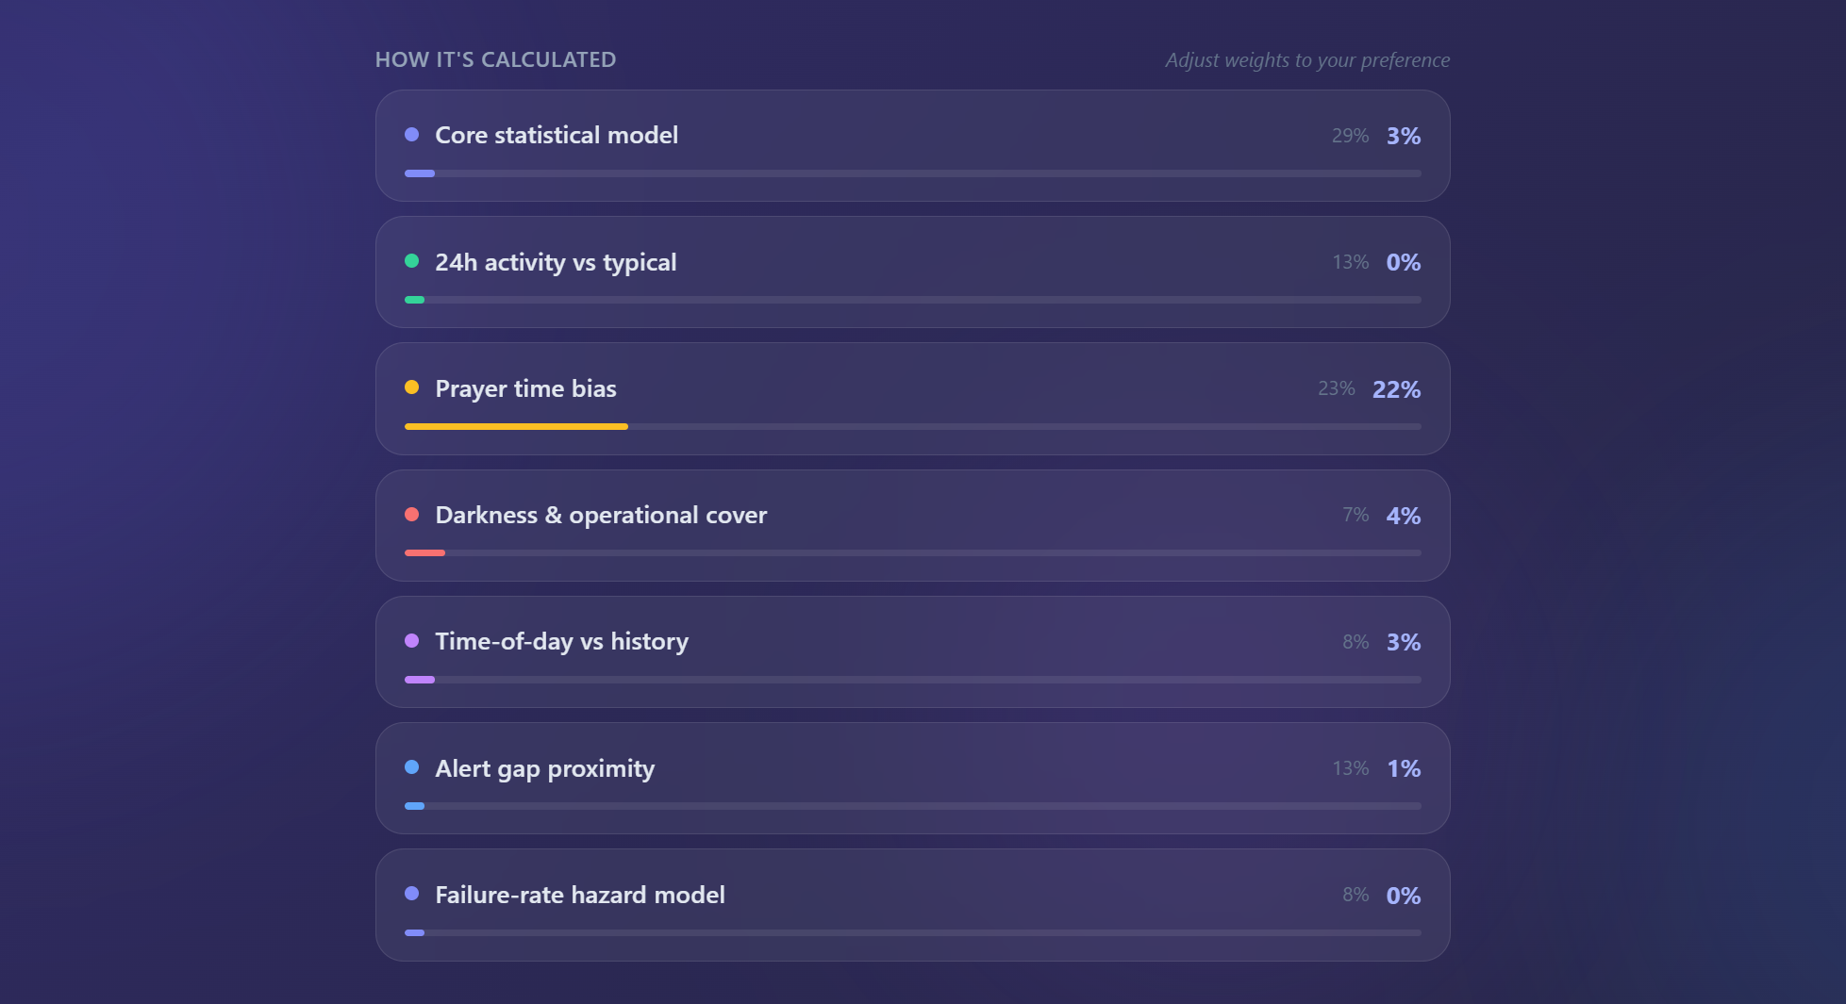Click the Failure-rate hazard model label
1846x1004 pixels.
click(x=580, y=895)
